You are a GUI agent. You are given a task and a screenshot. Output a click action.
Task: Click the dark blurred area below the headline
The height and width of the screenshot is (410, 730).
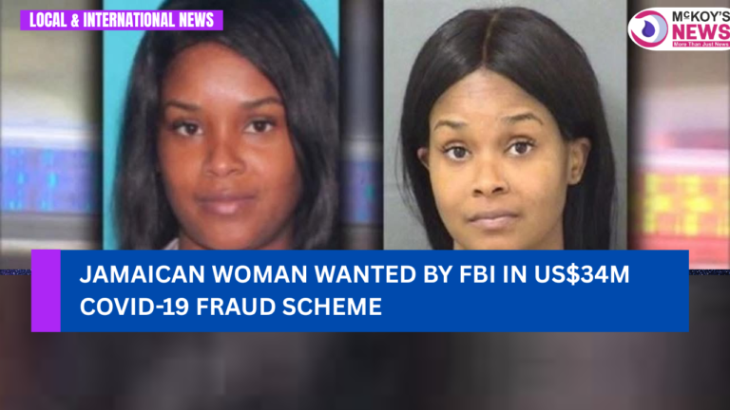point(365,371)
